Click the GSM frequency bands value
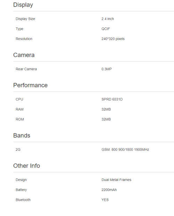This screenshot has width=174, height=216. click(x=125, y=149)
